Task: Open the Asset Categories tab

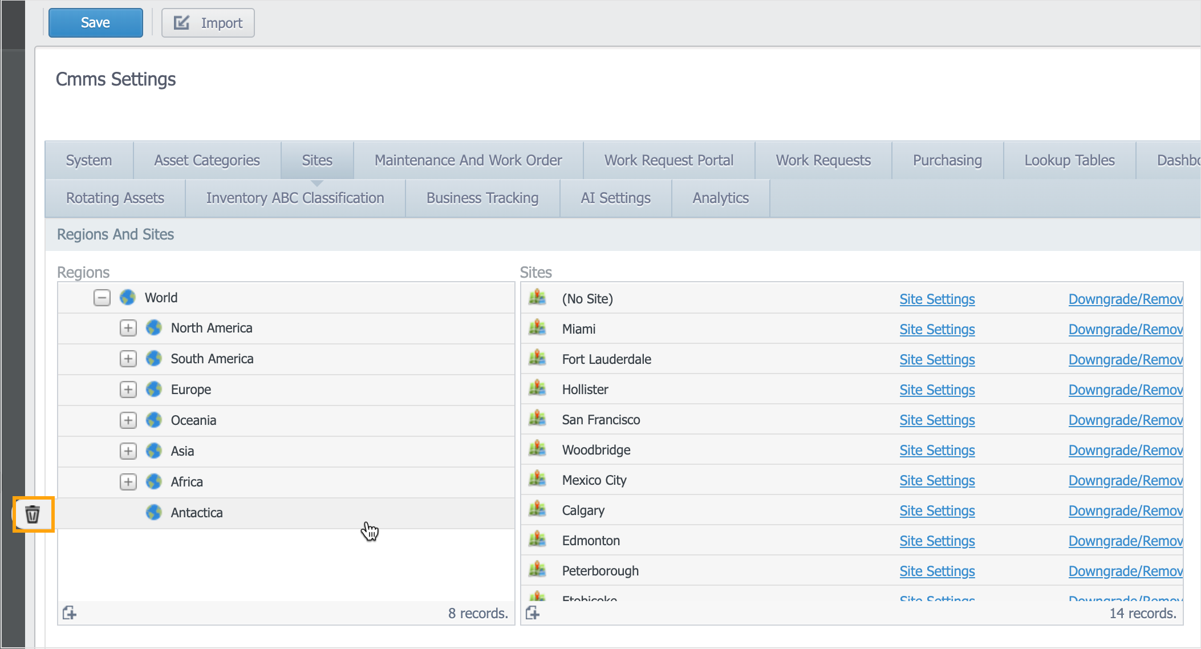Action: coord(207,160)
